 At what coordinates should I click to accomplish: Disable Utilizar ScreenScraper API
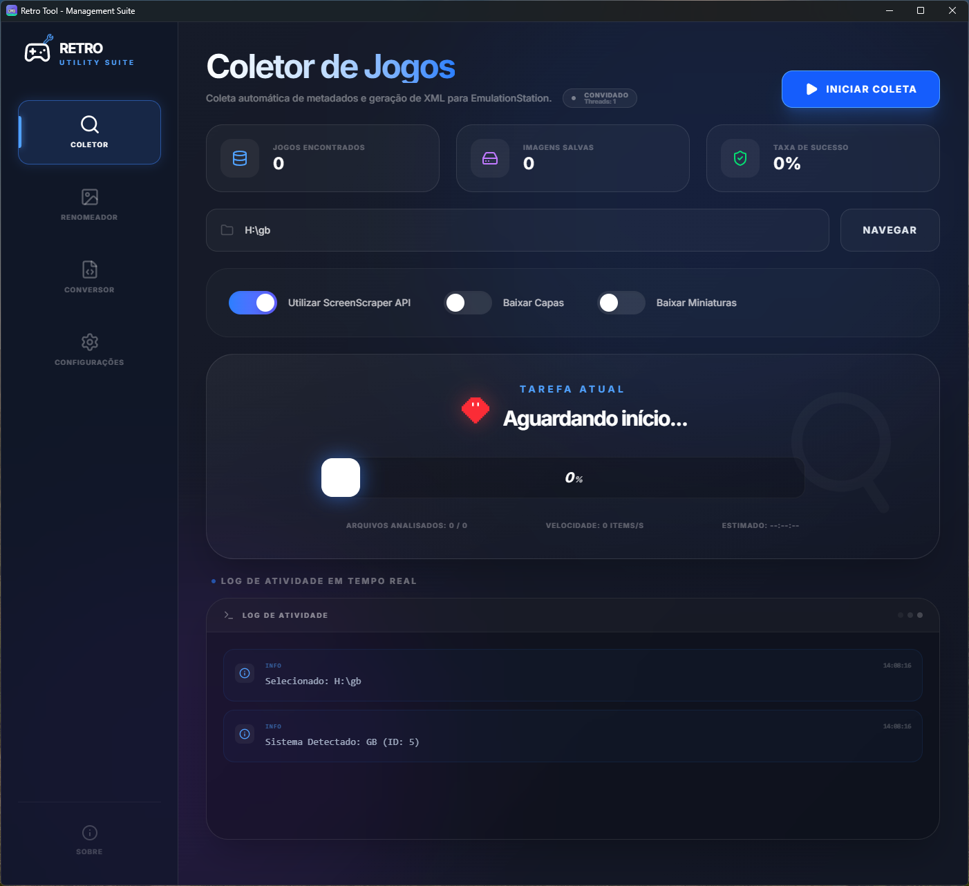(253, 303)
